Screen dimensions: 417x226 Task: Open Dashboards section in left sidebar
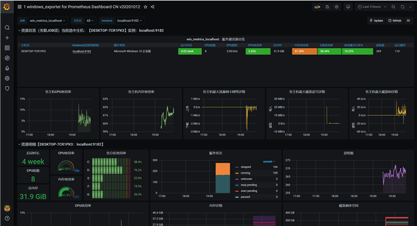[x=7, y=48]
